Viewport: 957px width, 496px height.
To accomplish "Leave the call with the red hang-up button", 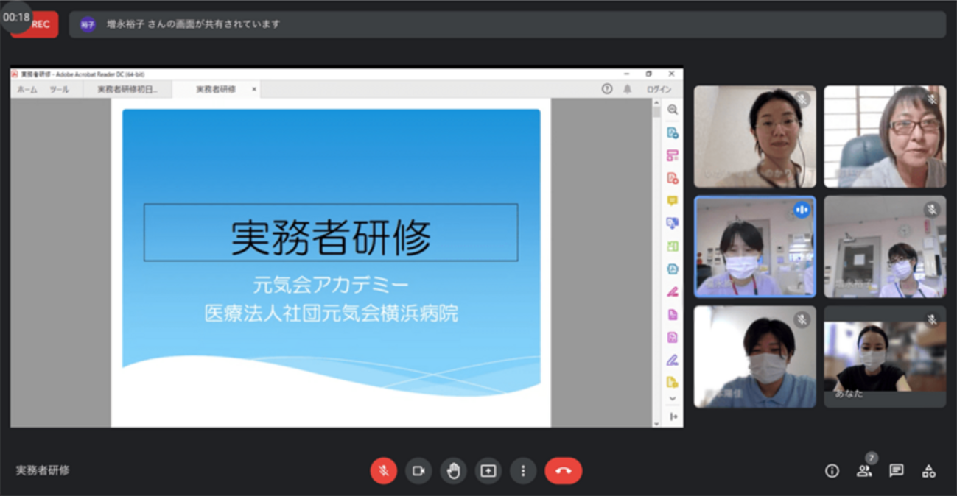I will point(564,470).
